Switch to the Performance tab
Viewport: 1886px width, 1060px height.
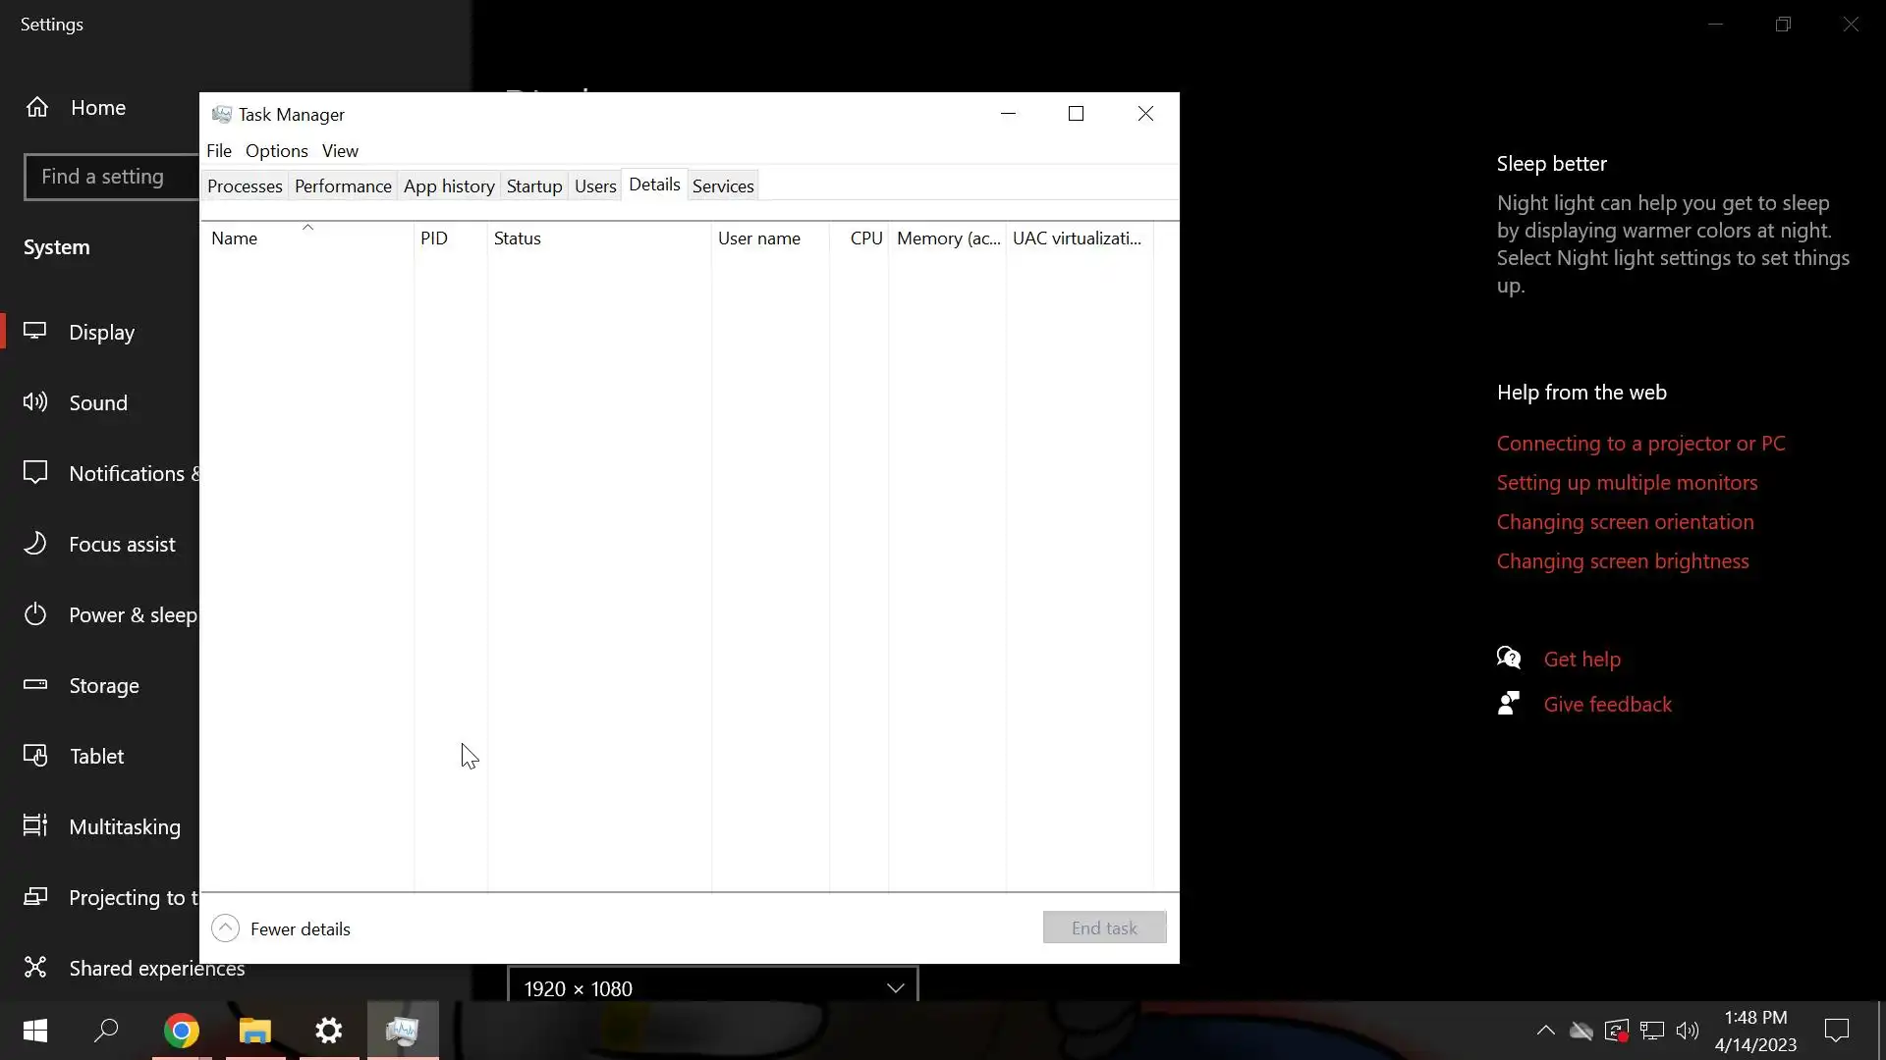(x=343, y=186)
